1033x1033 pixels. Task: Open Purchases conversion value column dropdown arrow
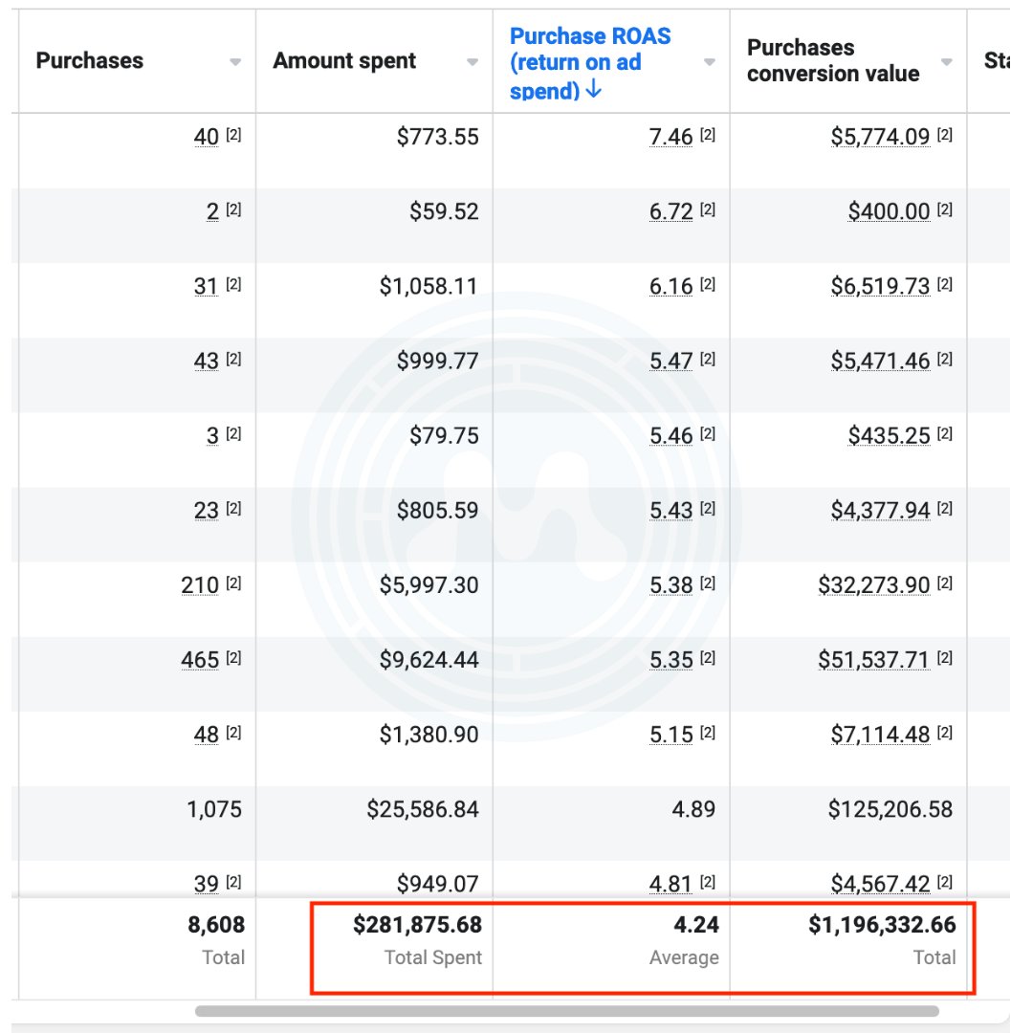pos(947,62)
